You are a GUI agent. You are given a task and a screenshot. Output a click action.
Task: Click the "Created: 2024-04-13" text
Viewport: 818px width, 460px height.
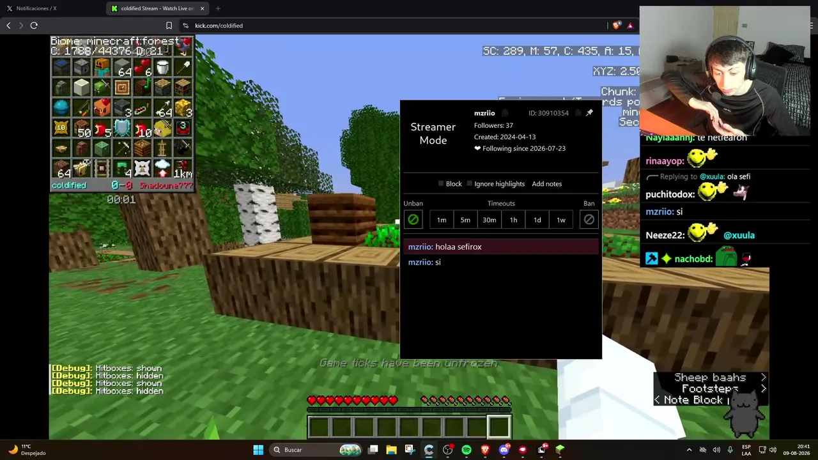coord(505,137)
